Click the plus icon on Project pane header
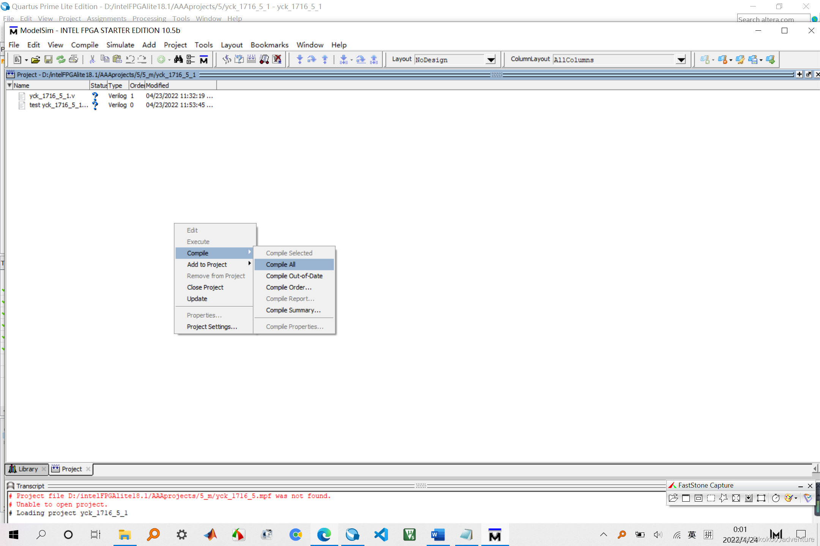 (x=799, y=74)
